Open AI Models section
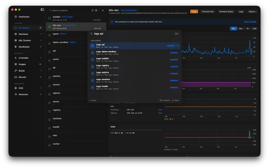 click(x=28, y=58)
